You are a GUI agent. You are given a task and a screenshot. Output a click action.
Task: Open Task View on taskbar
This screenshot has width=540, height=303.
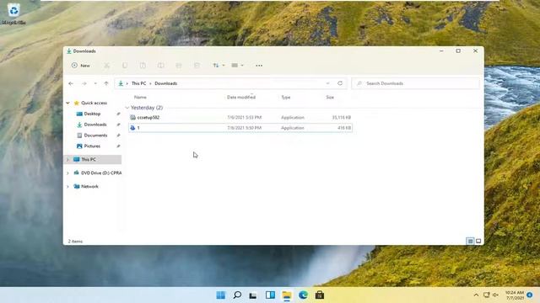point(253,295)
